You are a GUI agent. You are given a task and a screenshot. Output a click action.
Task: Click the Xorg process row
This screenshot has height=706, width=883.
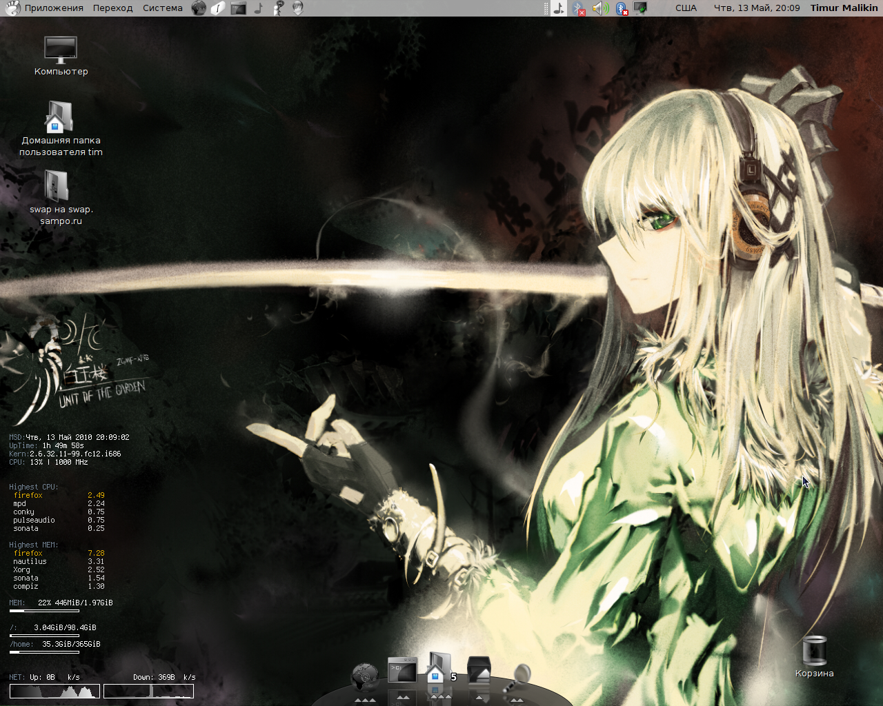(x=59, y=570)
